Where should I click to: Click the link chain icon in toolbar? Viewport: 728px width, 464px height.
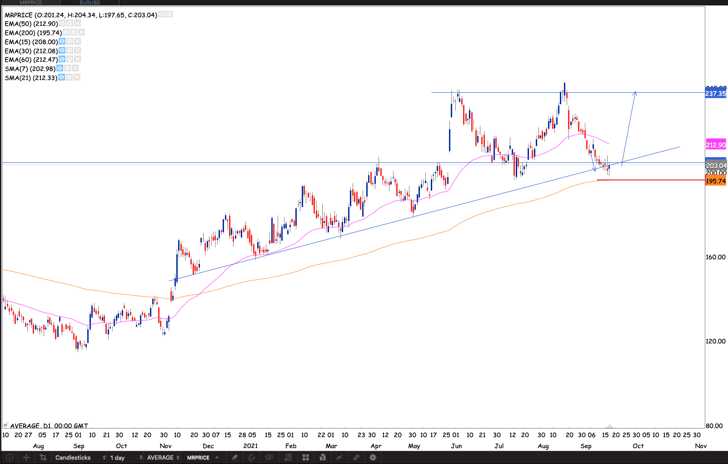tap(356, 458)
